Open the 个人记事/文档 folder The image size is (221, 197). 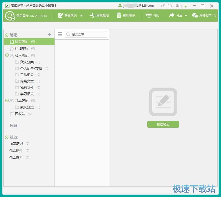pos(31,68)
